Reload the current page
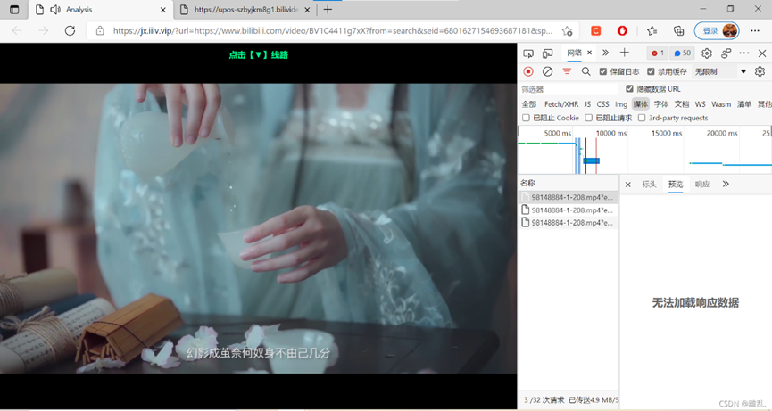Image resolution: width=772 pixels, height=411 pixels. (70, 30)
